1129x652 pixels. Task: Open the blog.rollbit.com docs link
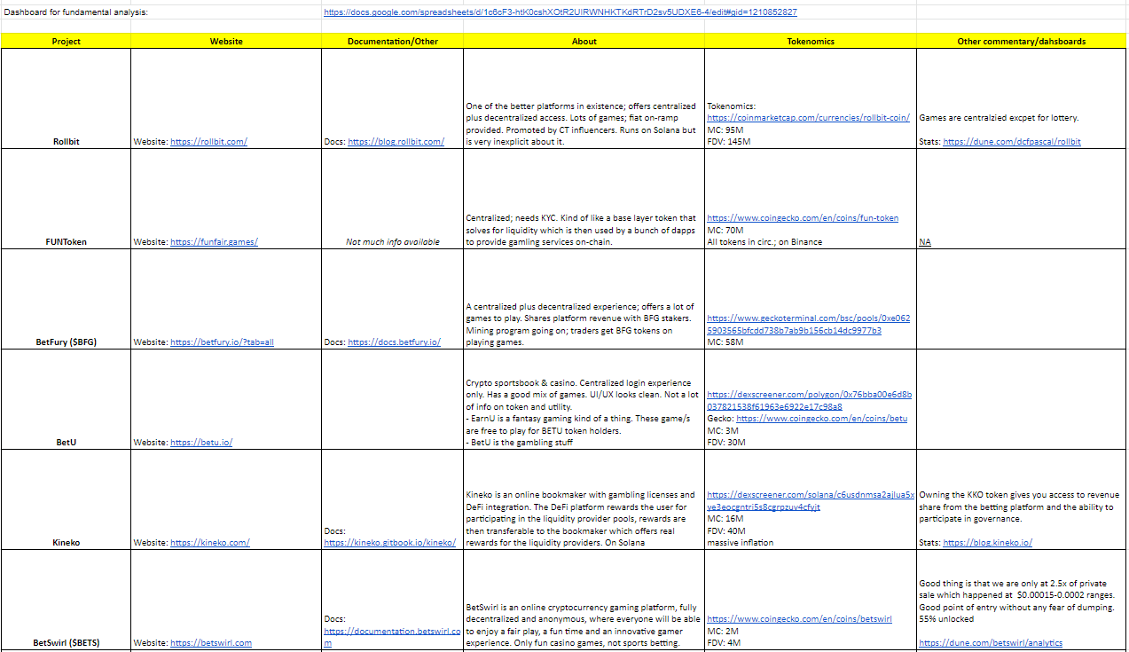(x=396, y=142)
